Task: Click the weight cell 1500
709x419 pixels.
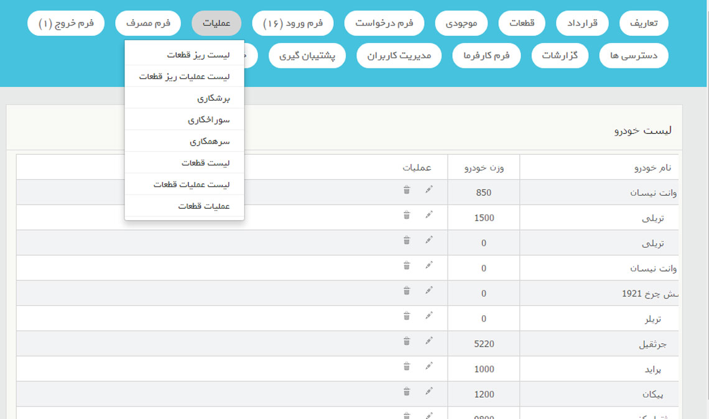Action: 483,218
